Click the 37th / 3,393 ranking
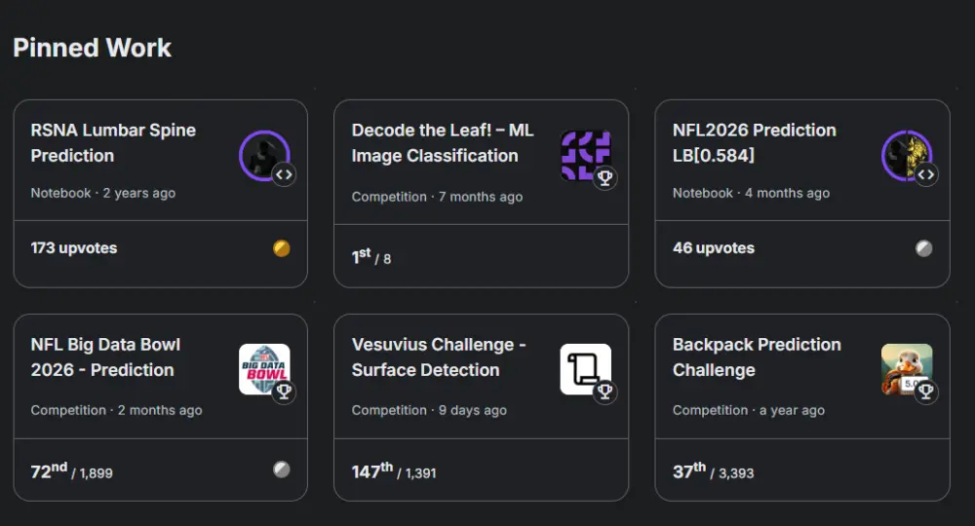975x526 pixels. (713, 471)
